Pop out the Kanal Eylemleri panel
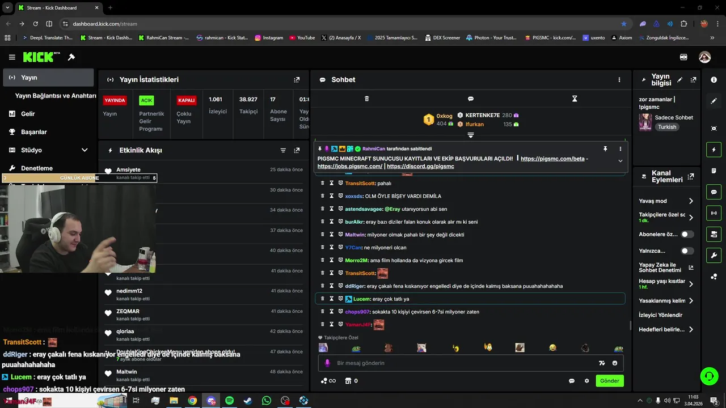Viewport: 726px width, 408px height. click(691, 176)
